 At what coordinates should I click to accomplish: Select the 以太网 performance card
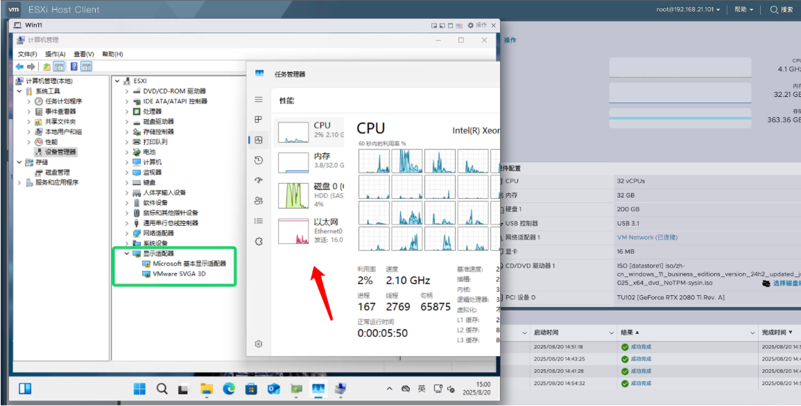tap(309, 231)
